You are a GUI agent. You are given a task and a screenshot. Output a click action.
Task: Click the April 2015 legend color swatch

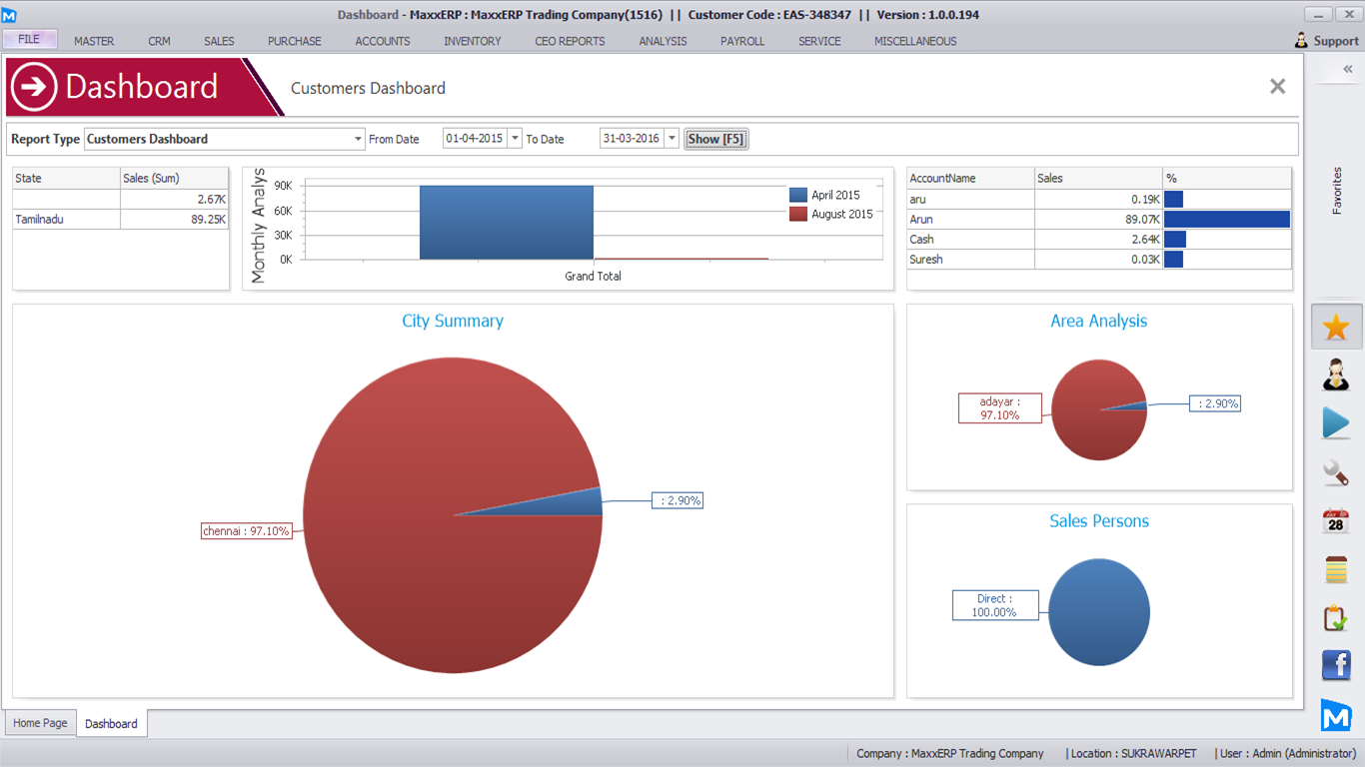[x=798, y=196]
